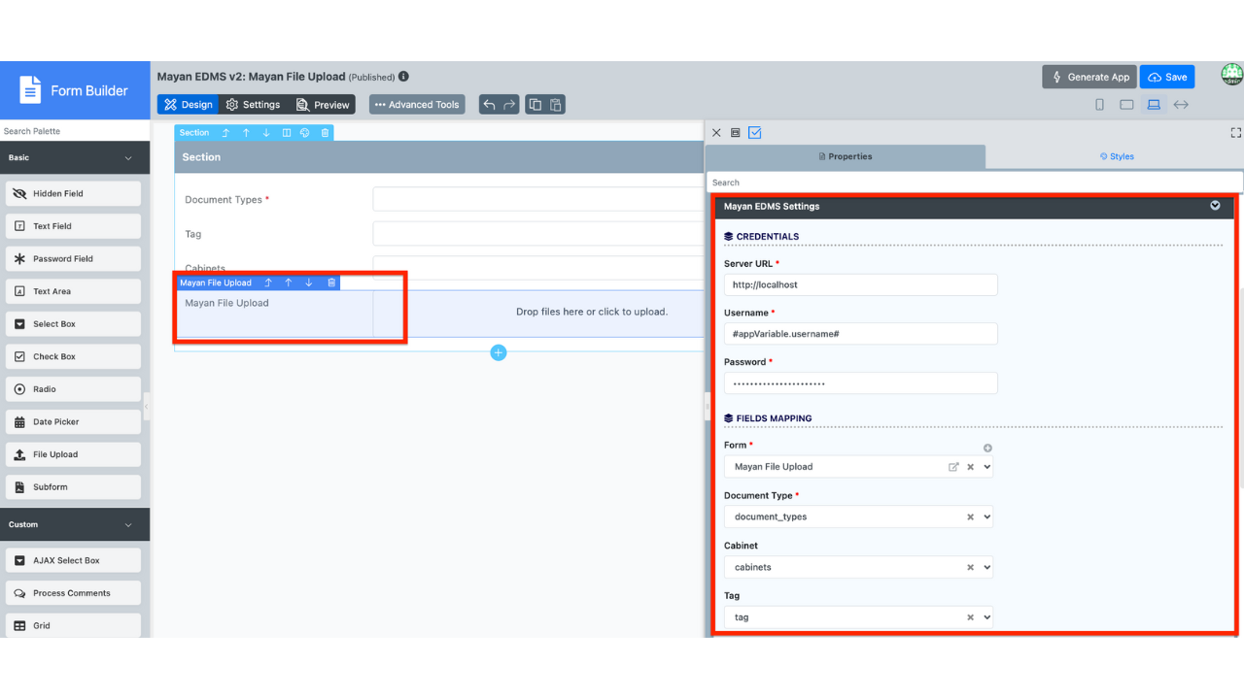Click the info icon beside Published
The height and width of the screenshot is (699, 1244).
(403, 77)
